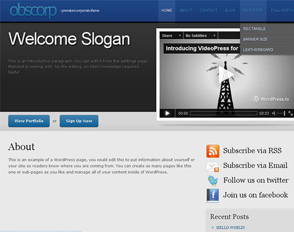Click the About section heading
Image resolution: width=294 pixels, height=232 pixels.
pyautogui.click(x=21, y=146)
